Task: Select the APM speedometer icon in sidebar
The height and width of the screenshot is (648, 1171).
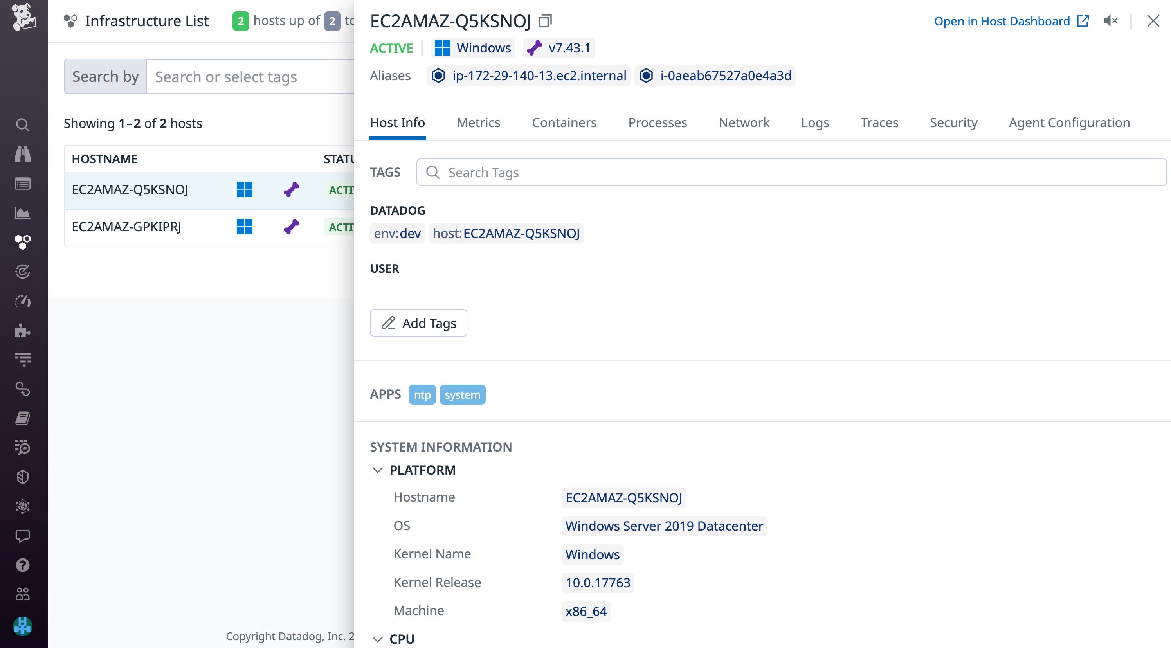Action: click(x=23, y=301)
